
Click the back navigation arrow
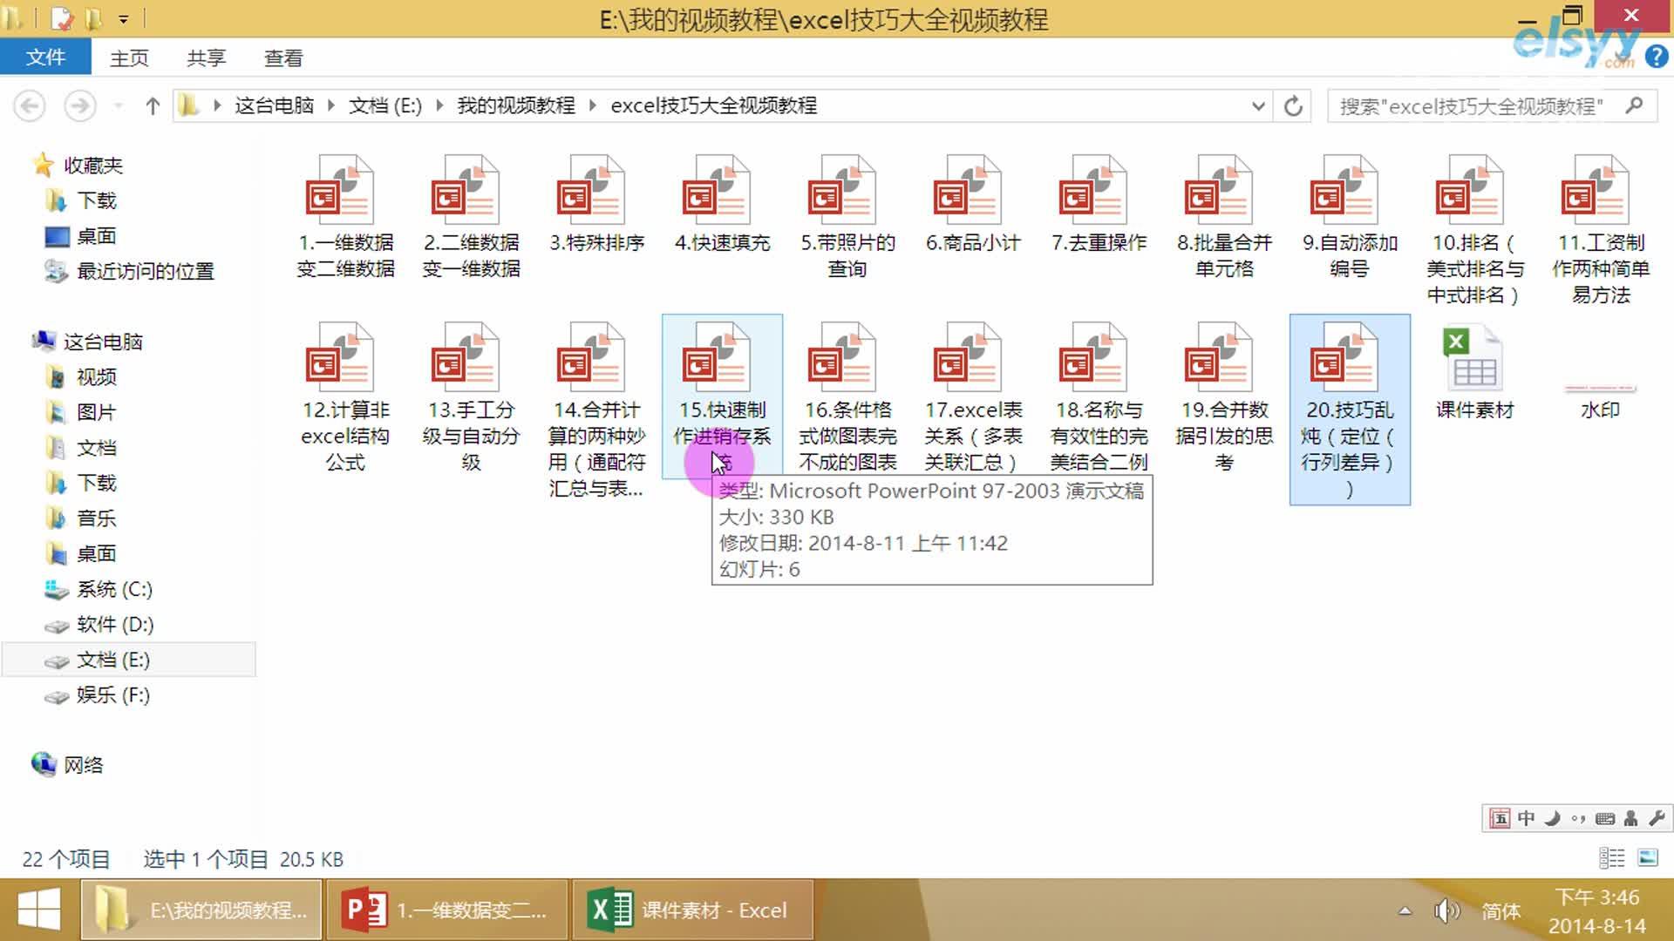[x=30, y=106]
